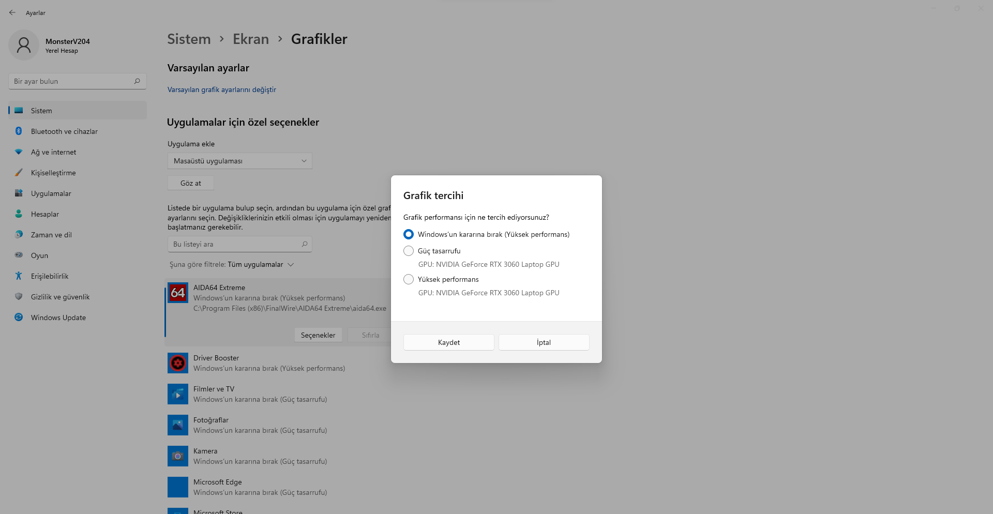Click the search magnifier in settings search
The image size is (993, 514).
(x=137, y=81)
